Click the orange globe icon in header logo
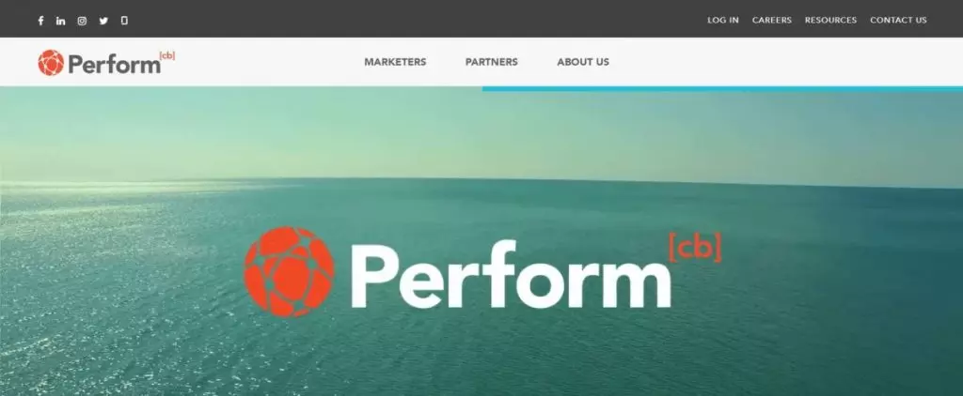Screen dimensions: 963x396 tap(51, 63)
